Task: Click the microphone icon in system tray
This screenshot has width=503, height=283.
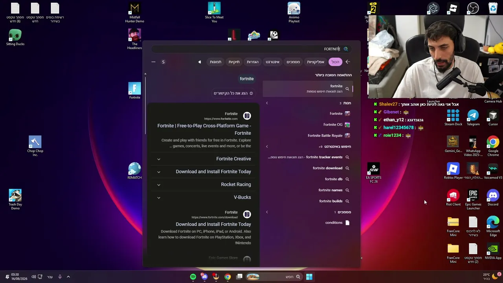Action: 60,277
